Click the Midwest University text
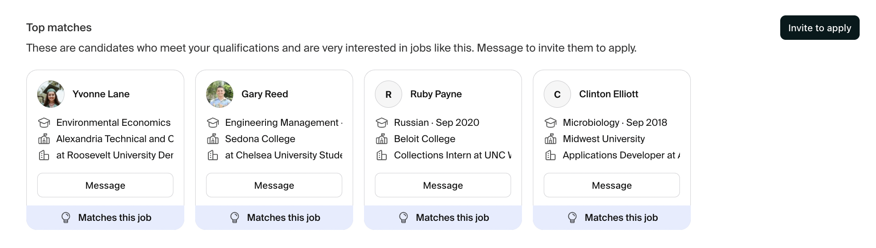The height and width of the screenshot is (248, 876). tap(604, 139)
